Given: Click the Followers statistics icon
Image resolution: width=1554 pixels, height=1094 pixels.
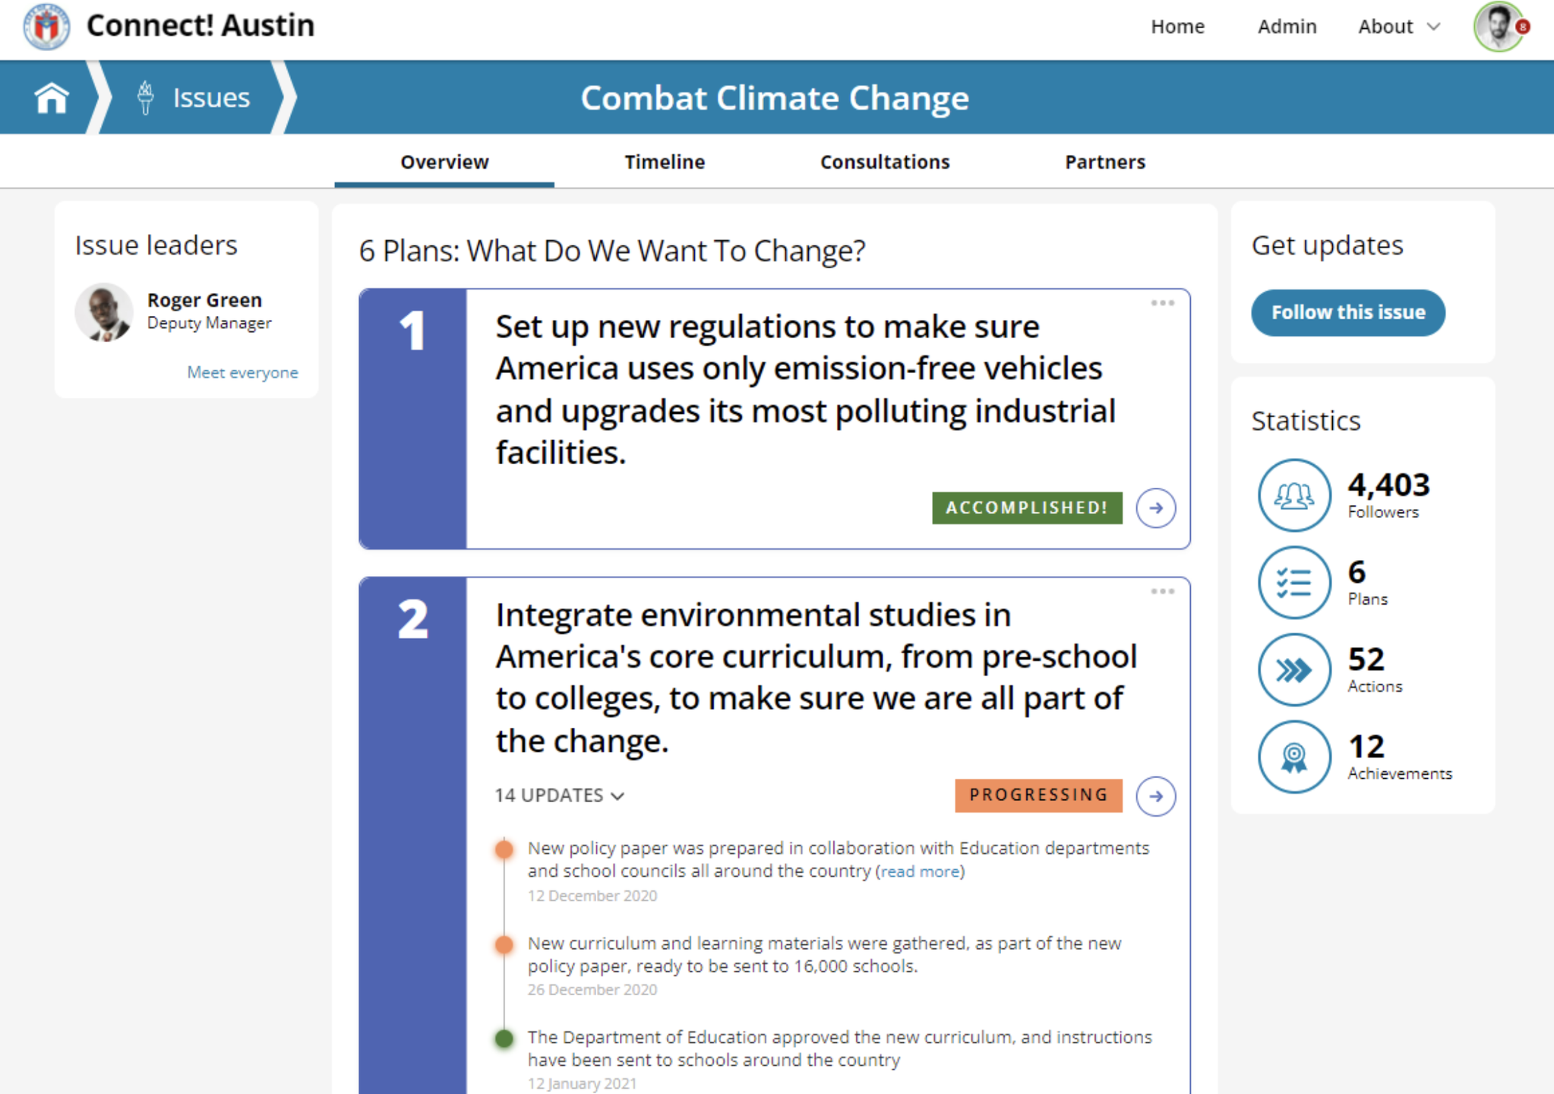Looking at the screenshot, I should (x=1293, y=495).
